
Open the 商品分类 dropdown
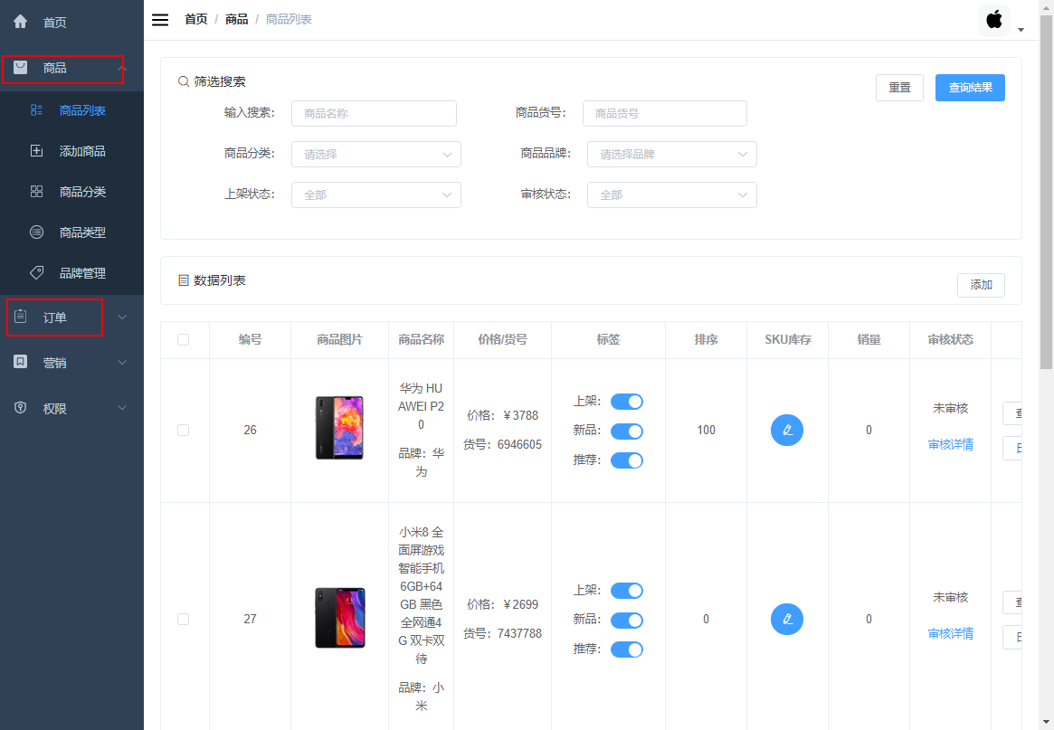375,154
